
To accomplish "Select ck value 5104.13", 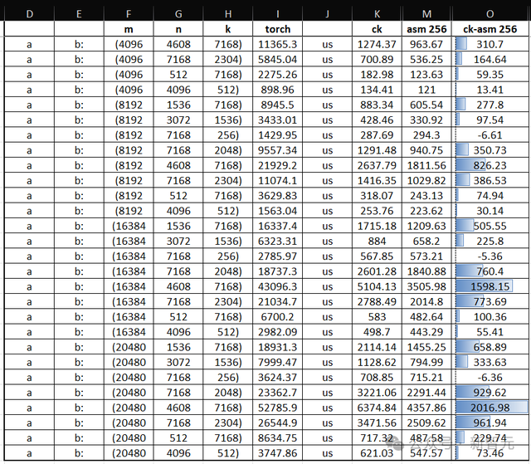I will 377,286.
